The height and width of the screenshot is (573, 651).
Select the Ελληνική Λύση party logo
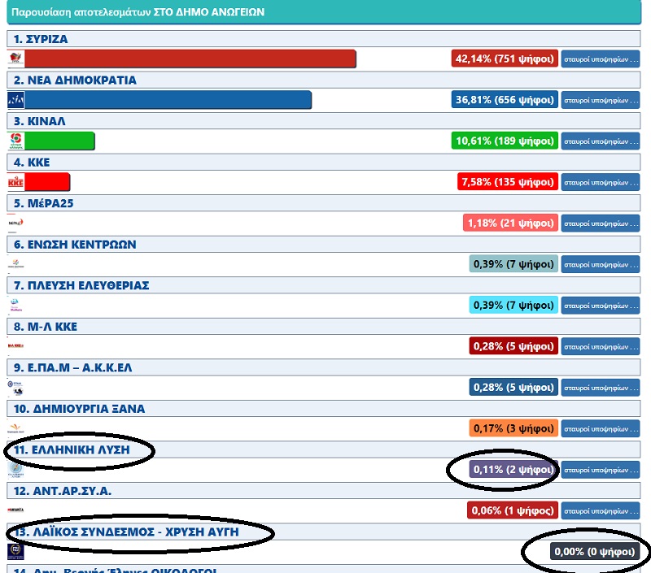pos(16,469)
